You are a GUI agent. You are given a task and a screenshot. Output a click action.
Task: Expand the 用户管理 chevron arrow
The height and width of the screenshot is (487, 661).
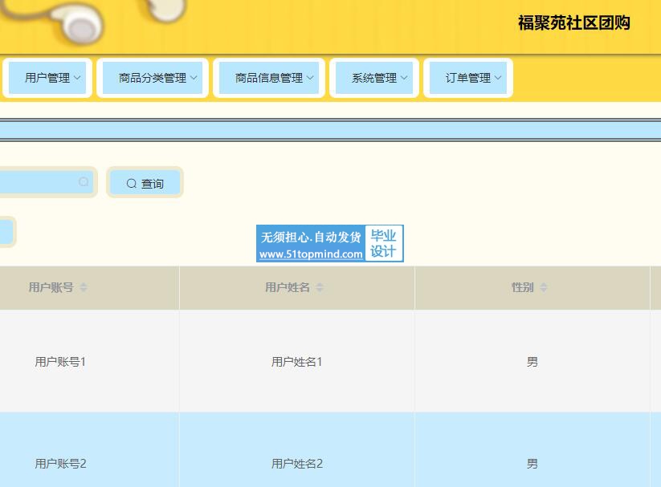click(77, 78)
